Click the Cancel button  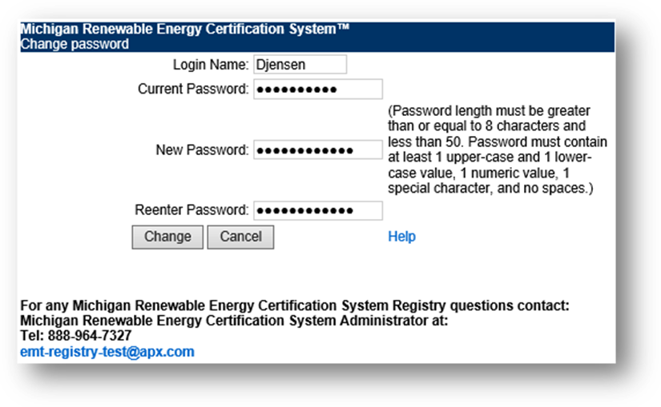pyautogui.click(x=240, y=237)
